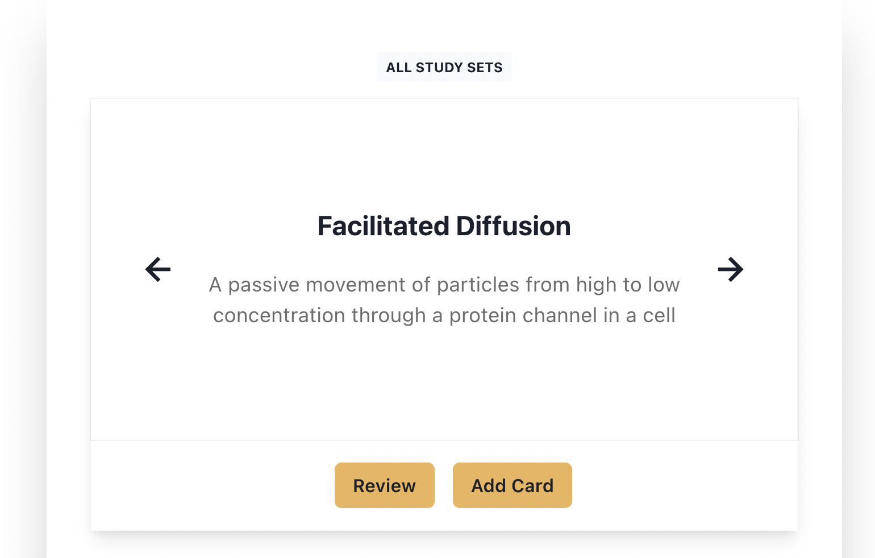Hit the yellow Add Card button
This screenshot has height=558, width=875.
(512, 485)
